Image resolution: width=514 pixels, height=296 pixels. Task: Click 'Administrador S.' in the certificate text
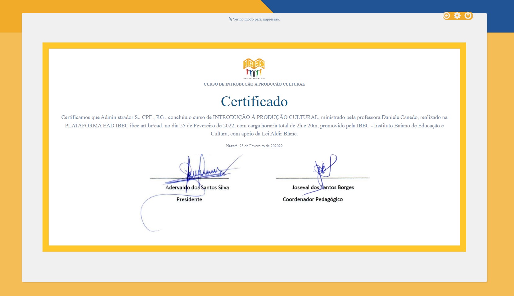pos(120,117)
